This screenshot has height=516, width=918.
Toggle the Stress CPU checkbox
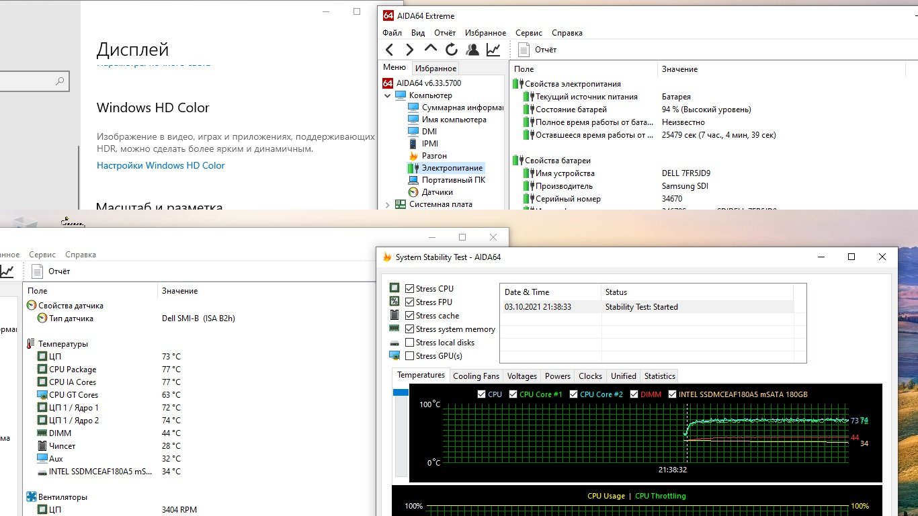(410, 289)
